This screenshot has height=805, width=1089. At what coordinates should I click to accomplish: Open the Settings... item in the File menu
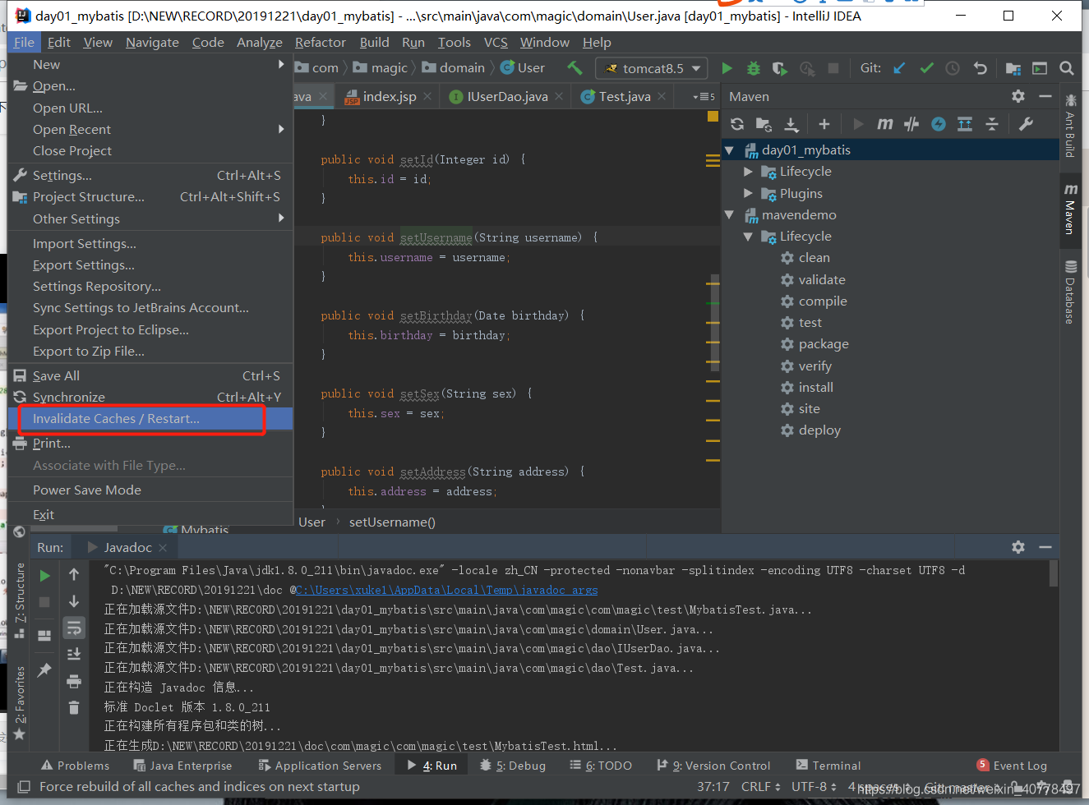tap(150, 176)
